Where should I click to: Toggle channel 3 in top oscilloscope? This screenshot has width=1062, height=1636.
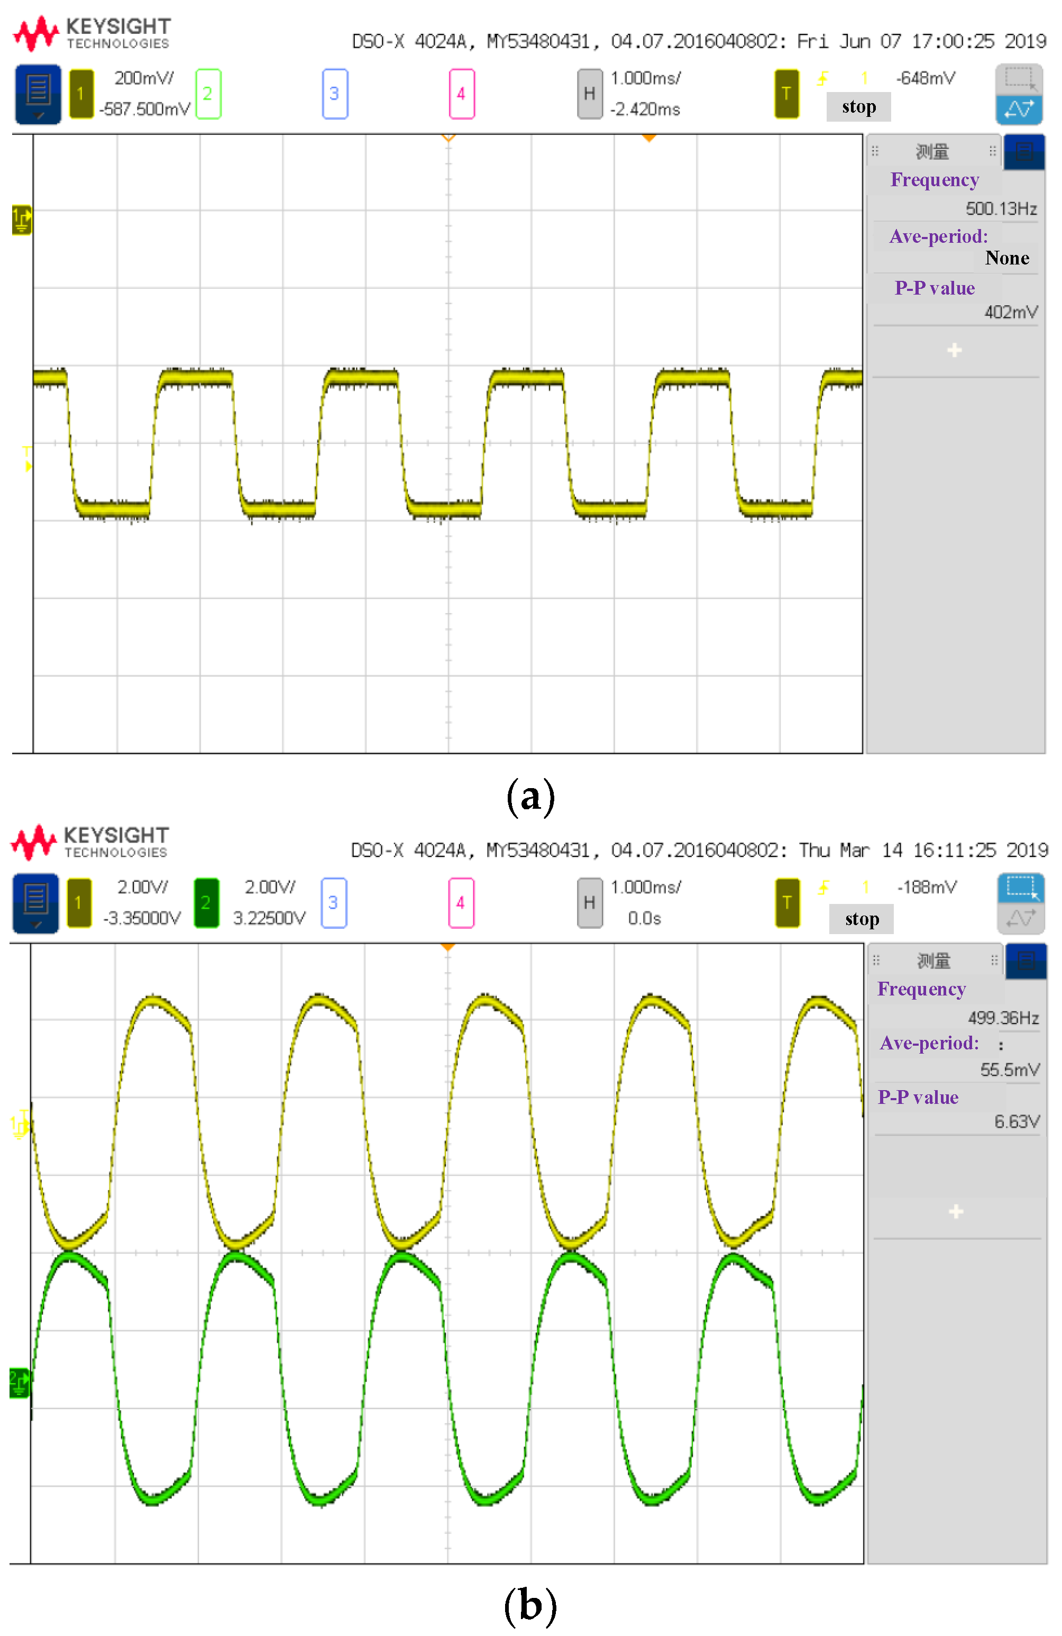coord(334,94)
